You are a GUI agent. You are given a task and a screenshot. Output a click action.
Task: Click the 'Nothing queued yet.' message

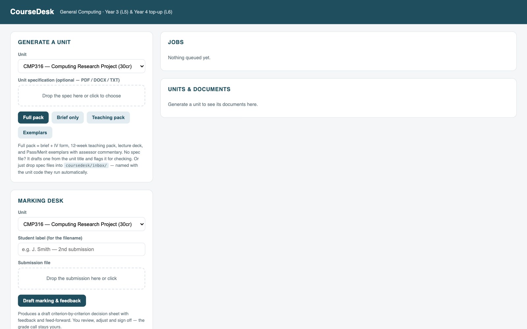point(189,58)
